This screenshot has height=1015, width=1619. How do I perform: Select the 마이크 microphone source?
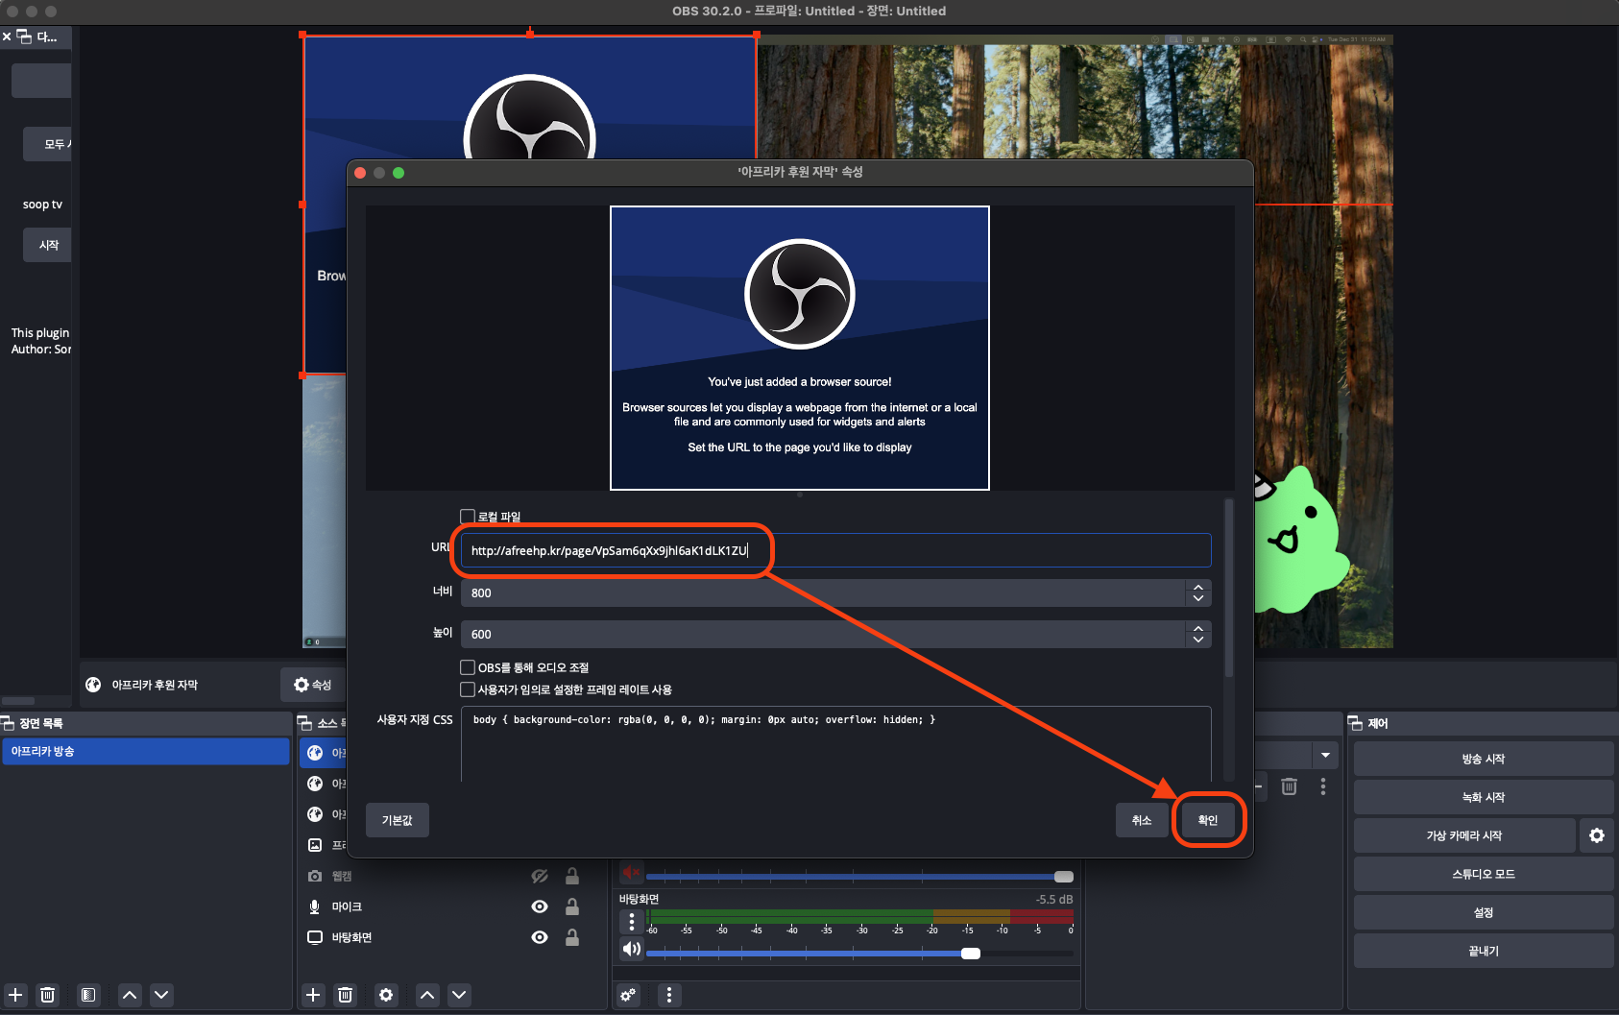pyautogui.click(x=347, y=906)
